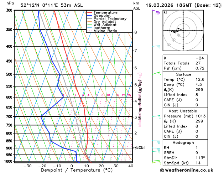This screenshot has width=224, height=173.
Task: Click the EH value 1
Action: pyautogui.click(x=197, y=148)
